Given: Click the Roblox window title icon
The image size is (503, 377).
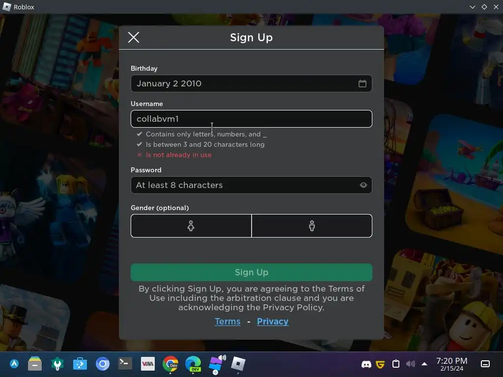Looking at the screenshot, I should pyautogui.click(x=6, y=7).
